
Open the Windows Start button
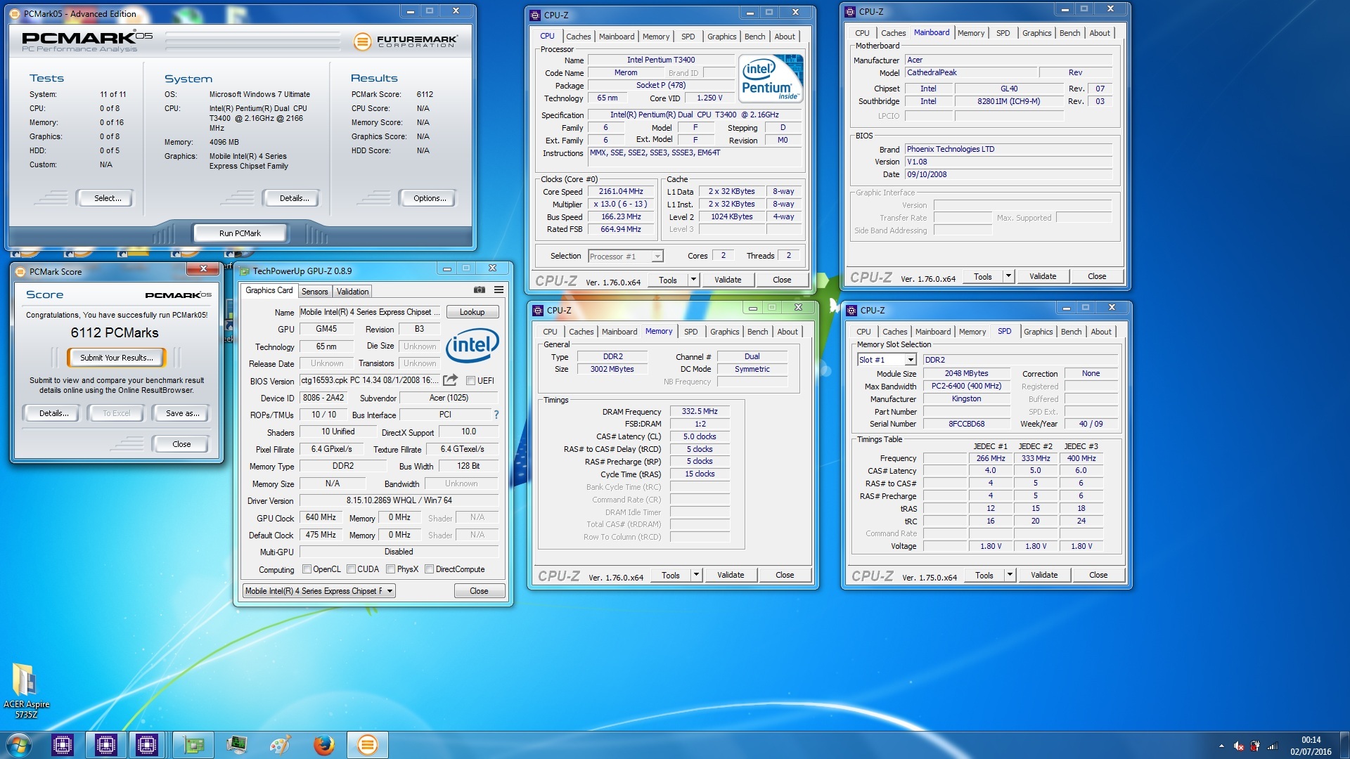(x=19, y=745)
